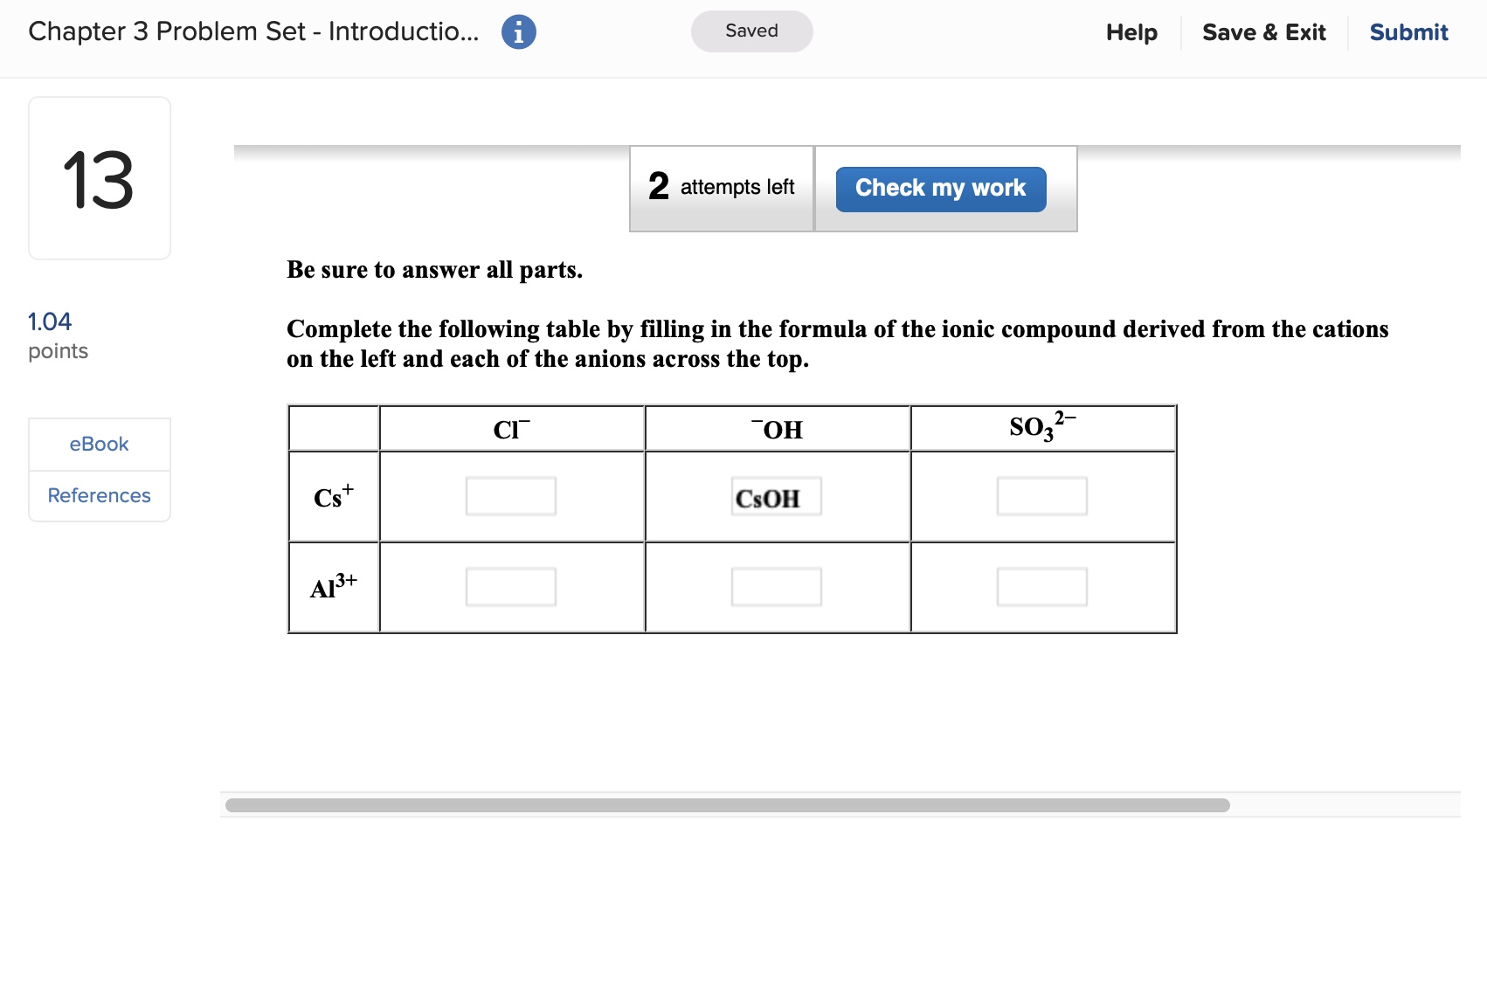Click the points value 1.04 label

click(49, 321)
